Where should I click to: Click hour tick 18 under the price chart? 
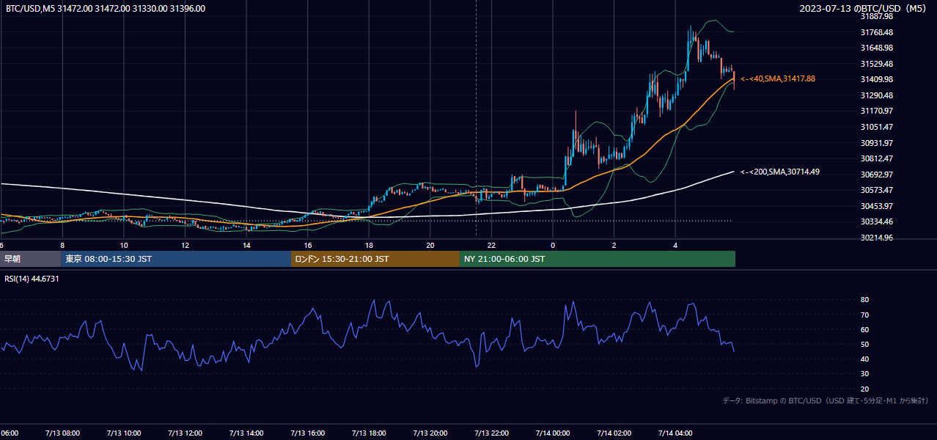pos(369,245)
